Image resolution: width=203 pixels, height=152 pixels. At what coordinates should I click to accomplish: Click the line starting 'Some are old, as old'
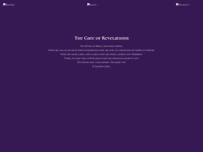click(x=101, y=50)
